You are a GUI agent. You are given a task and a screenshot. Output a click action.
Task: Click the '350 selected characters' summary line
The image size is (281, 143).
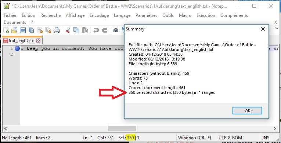pos(172,92)
